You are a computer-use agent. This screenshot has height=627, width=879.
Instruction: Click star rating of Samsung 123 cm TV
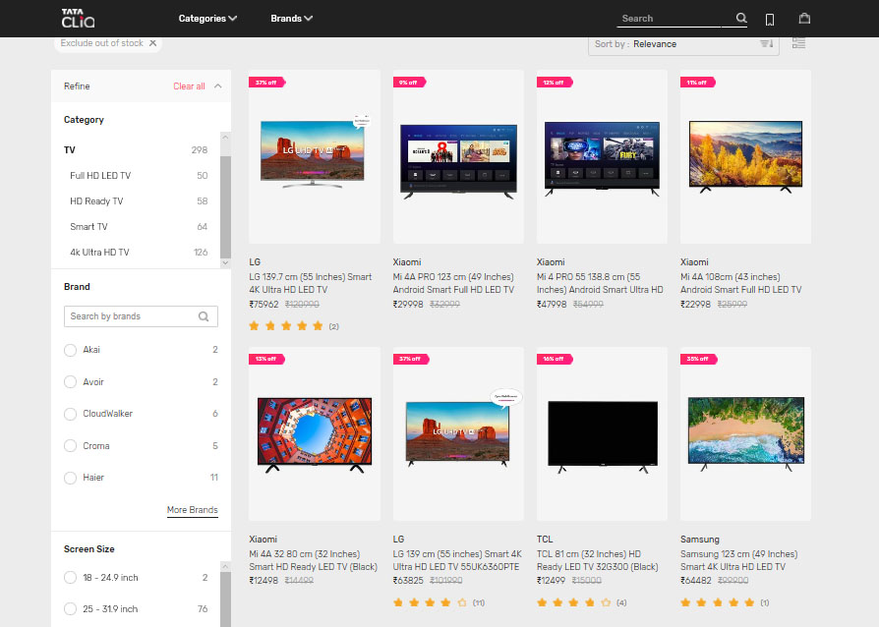pyautogui.click(x=718, y=602)
